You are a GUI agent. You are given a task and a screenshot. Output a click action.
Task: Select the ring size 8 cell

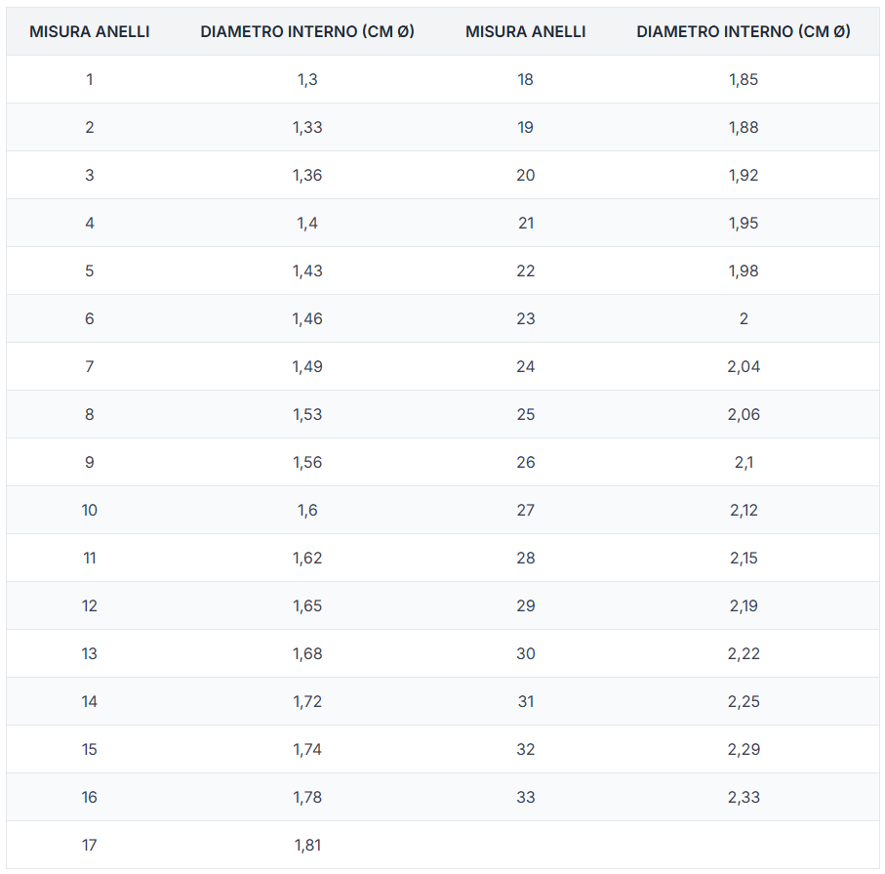tap(90, 414)
